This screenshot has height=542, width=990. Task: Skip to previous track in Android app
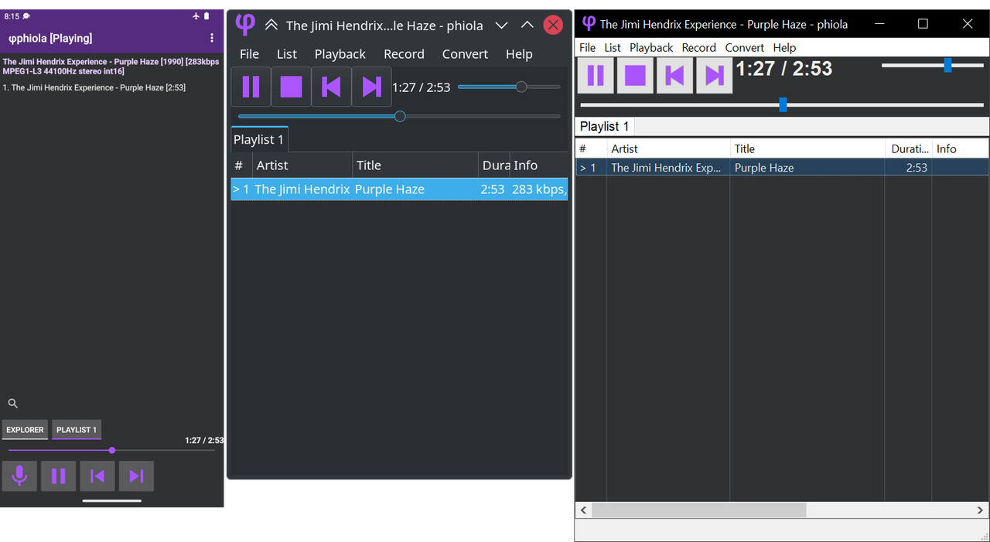click(x=97, y=476)
